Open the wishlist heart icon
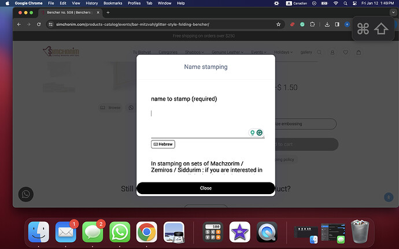Image resolution: width=399 pixels, height=249 pixels. [346, 53]
